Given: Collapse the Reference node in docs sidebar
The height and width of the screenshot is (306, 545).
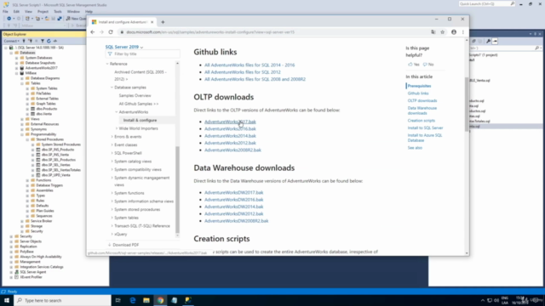Looking at the screenshot, I should pos(107,64).
